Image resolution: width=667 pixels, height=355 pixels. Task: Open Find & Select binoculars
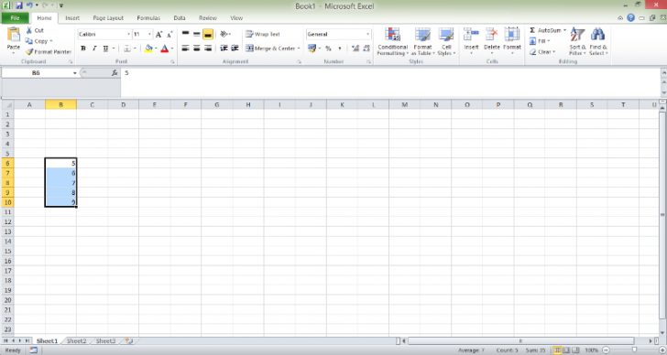click(598, 41)
